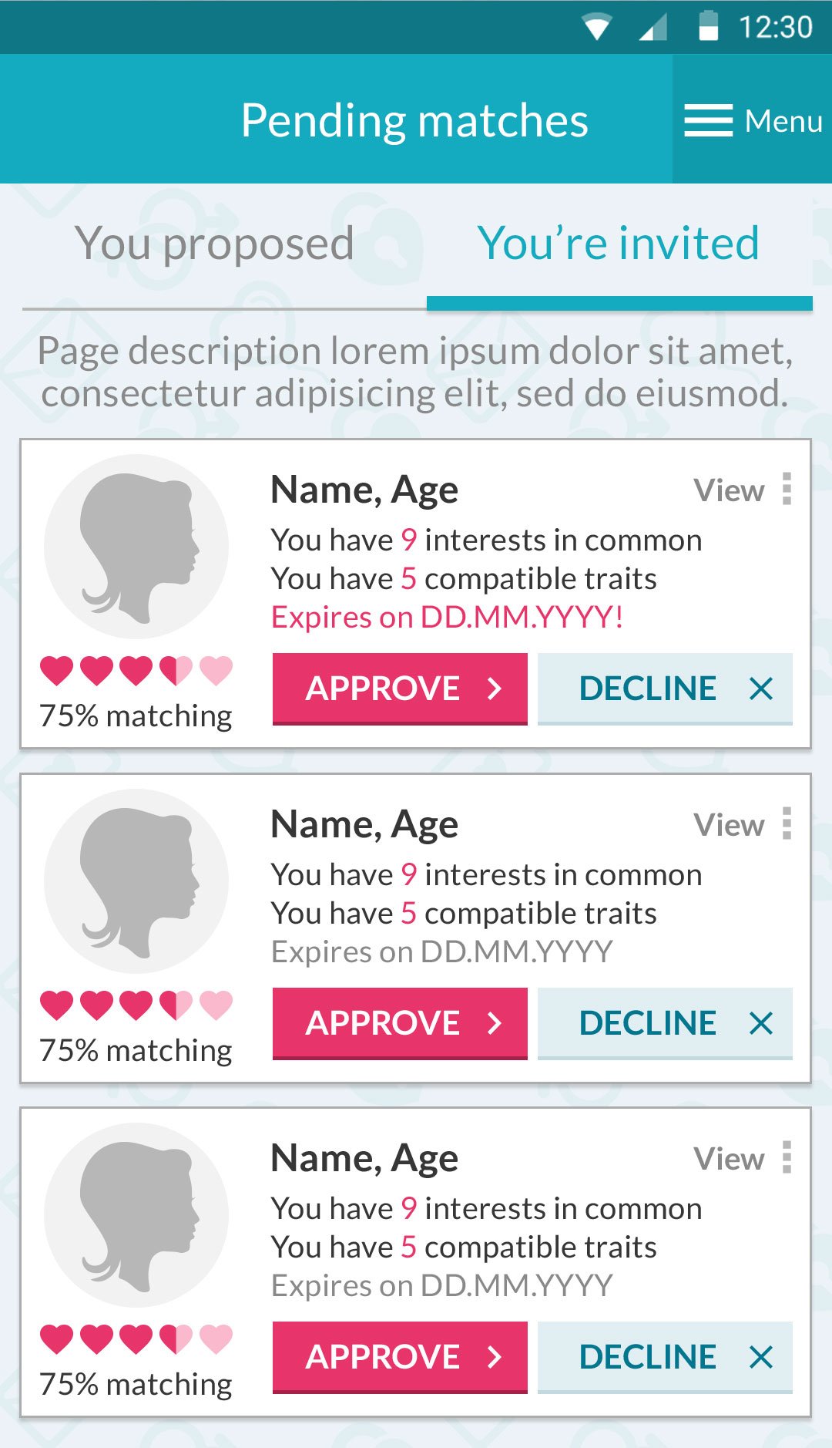Open the third match's profile silhouette photo
The height and width of the screenshot is (1448, 832).
tap(136, 1215)
